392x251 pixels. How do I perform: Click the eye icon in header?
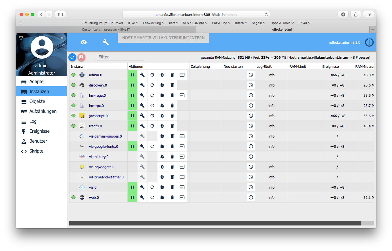(84, 42)
